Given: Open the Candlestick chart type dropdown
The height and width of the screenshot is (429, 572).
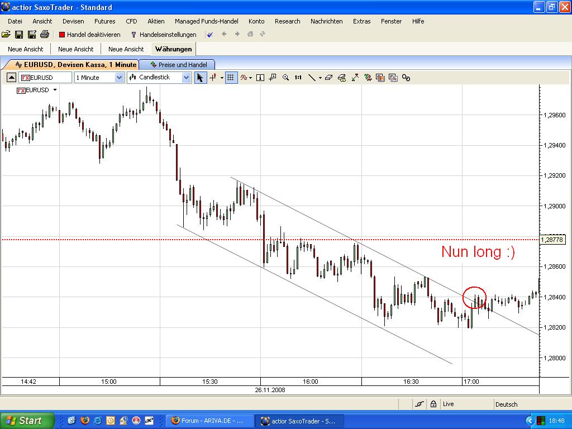Looking at the screenshot, I should pyautogui.click(x=186, y=77).
